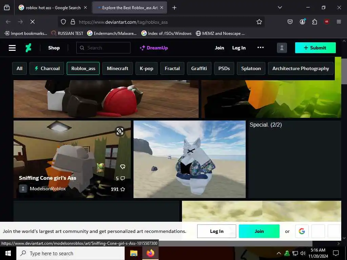The height and width of the screenshot is (260, 347).
Task: Open tracking protection shield icon
Action: coord(63,22)
